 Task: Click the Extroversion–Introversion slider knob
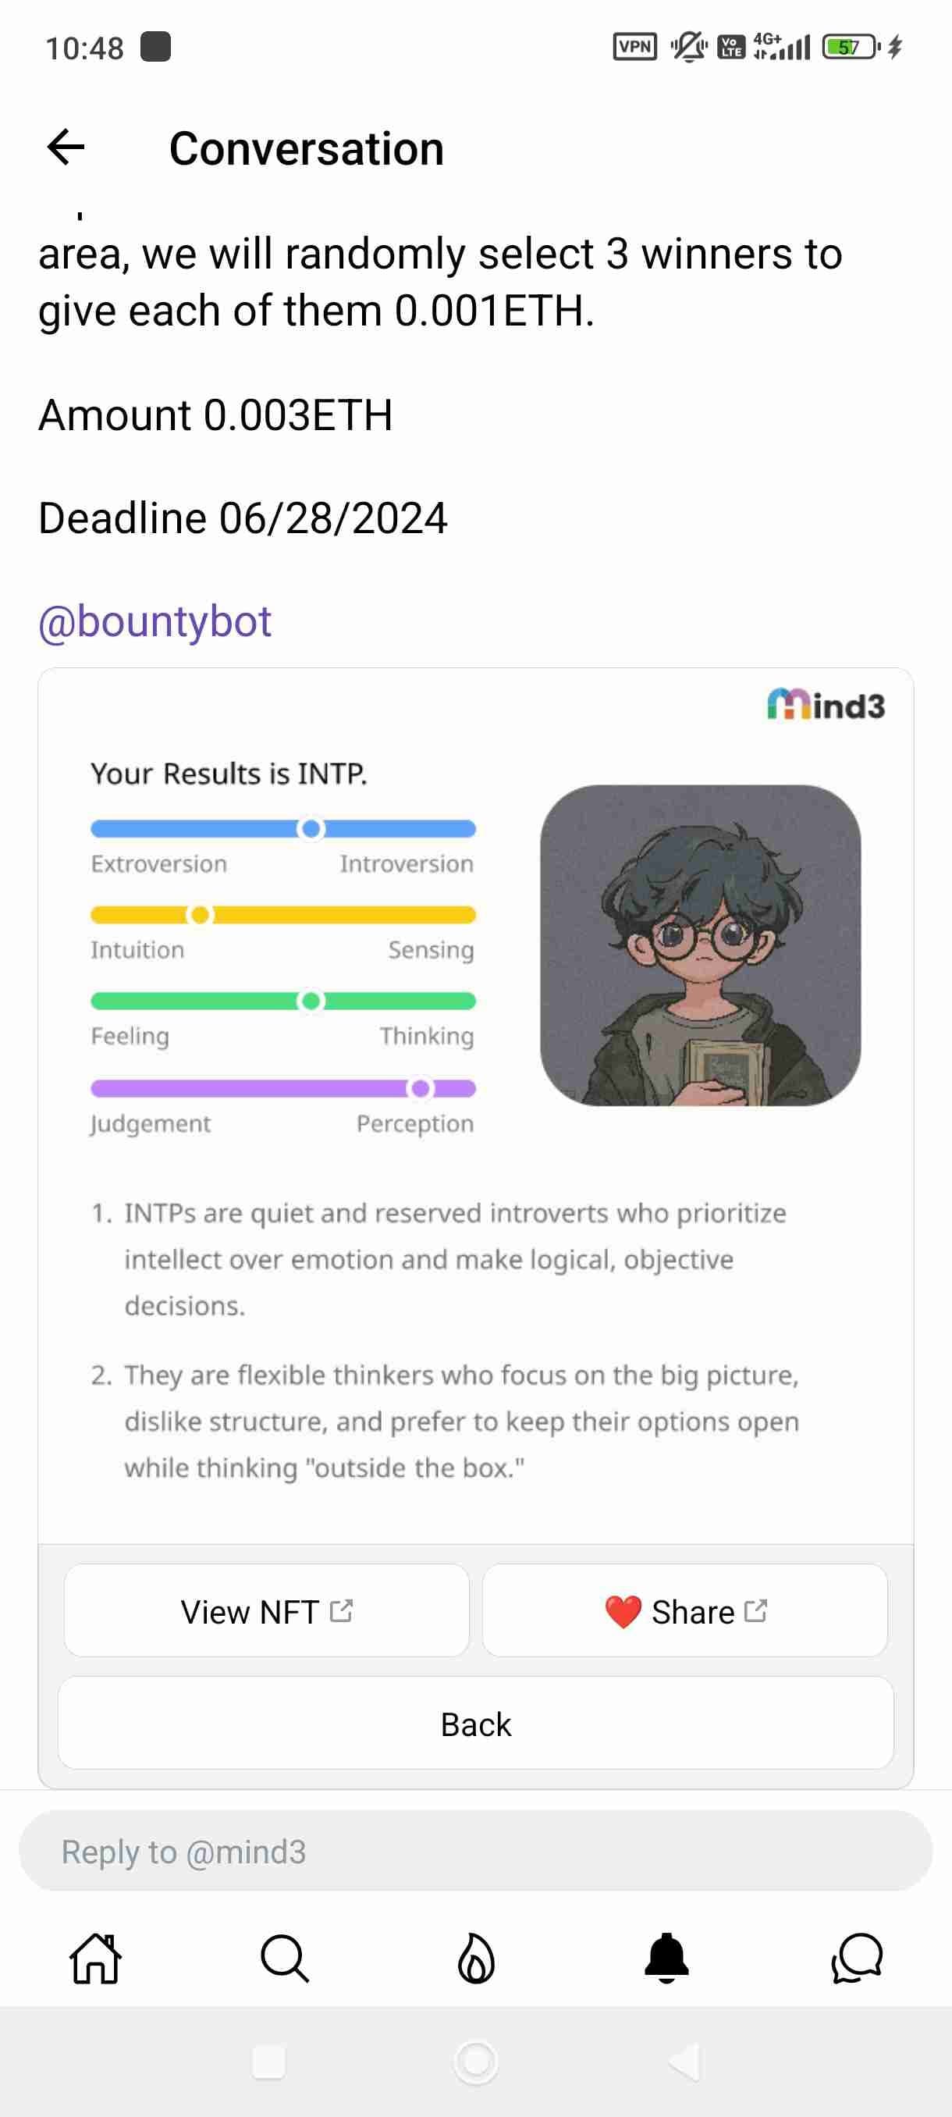tap(311, 829)
